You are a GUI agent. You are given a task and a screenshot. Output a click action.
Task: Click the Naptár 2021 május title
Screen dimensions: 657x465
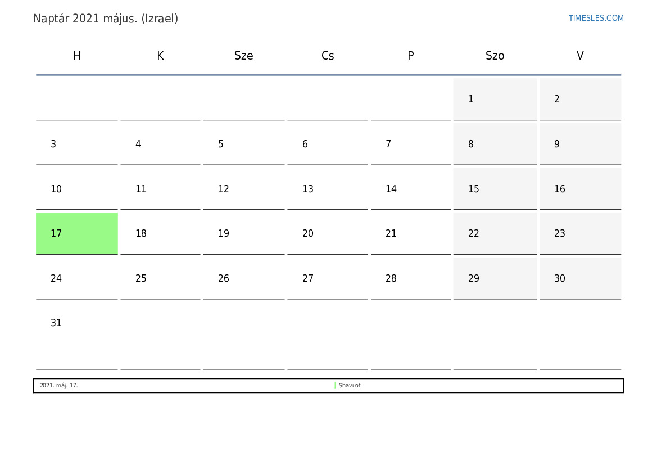106,19
